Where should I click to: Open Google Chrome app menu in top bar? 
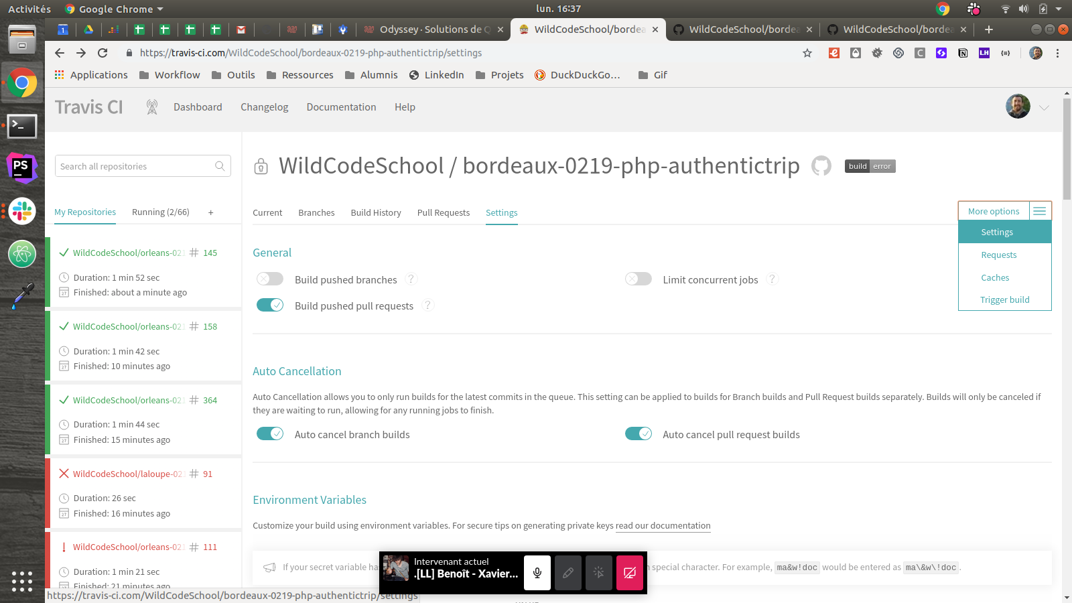(114, 9)
